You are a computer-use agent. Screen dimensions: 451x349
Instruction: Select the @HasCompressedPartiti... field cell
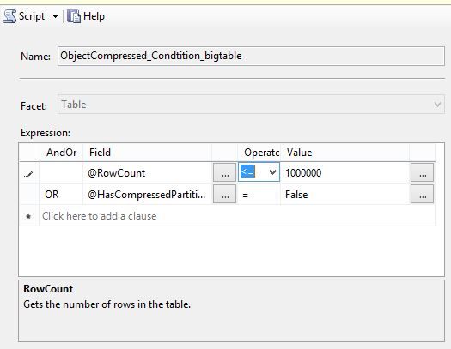[x=148, y=195]
